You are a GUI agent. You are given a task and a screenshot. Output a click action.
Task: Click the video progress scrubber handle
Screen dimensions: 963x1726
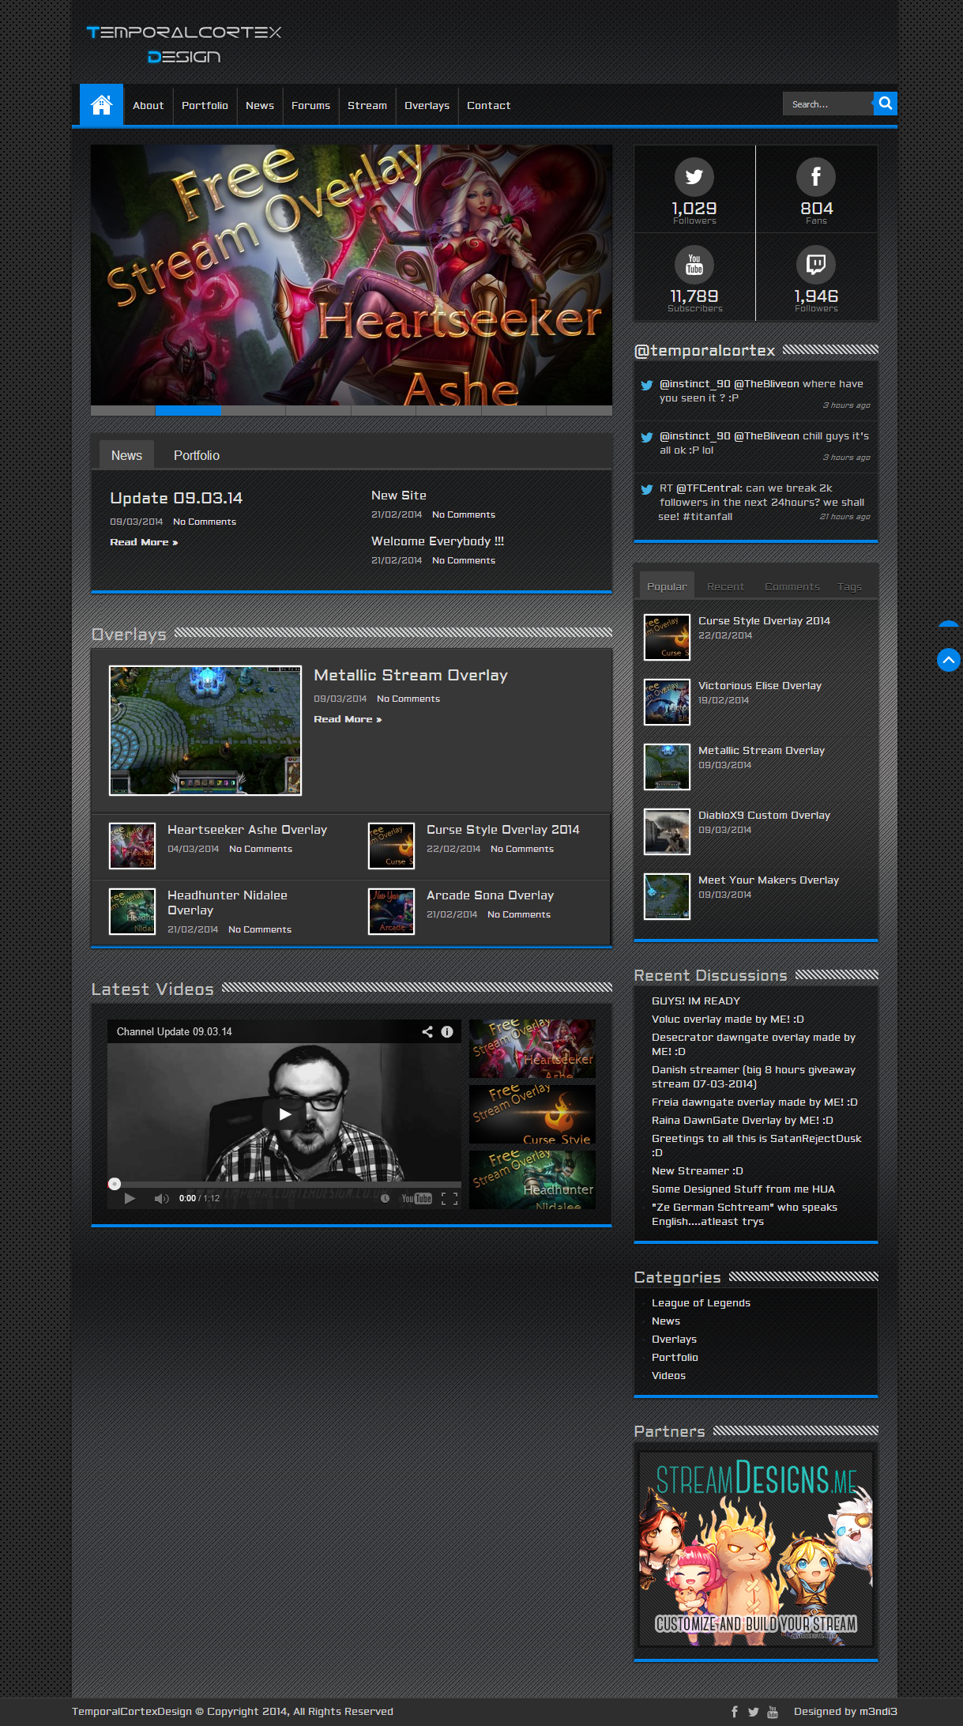115,1183
